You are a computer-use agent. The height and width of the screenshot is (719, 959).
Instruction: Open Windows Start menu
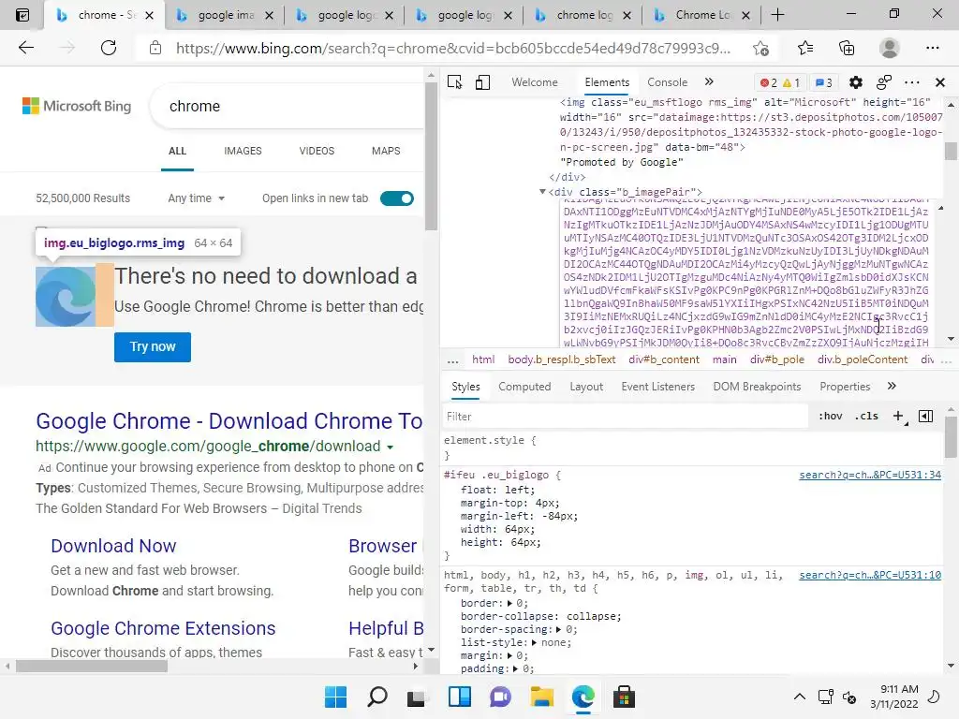pos(336,697)
